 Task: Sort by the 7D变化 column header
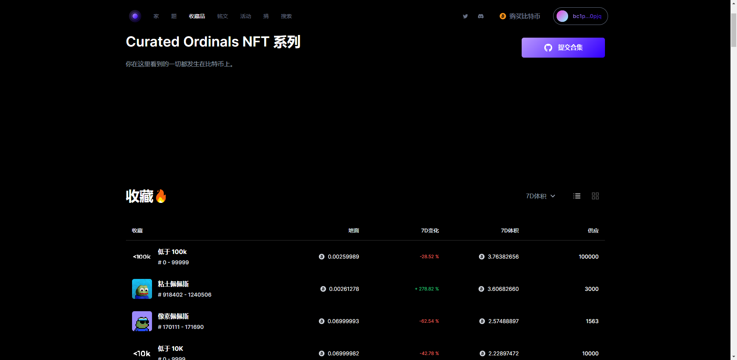(x=430, y=231)
